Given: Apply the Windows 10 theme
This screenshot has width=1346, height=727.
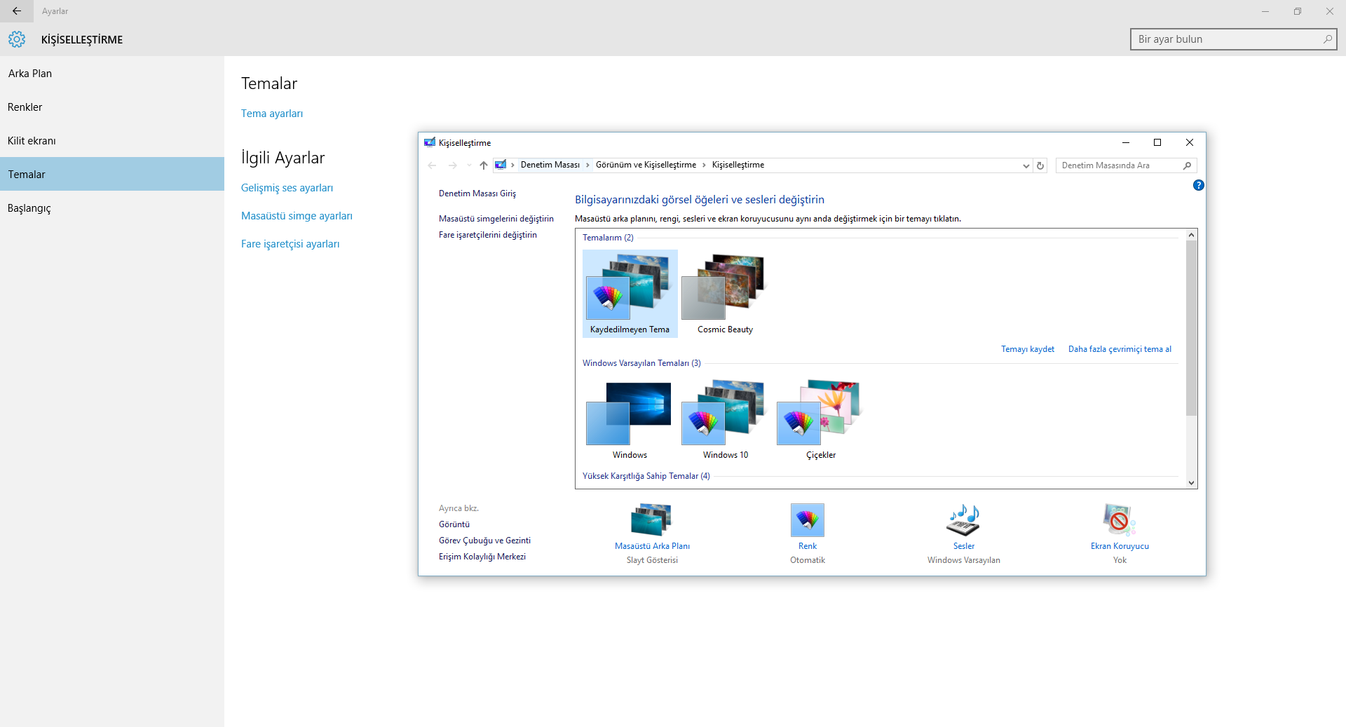Looking at the screenshot, I should tap(726, 419).
